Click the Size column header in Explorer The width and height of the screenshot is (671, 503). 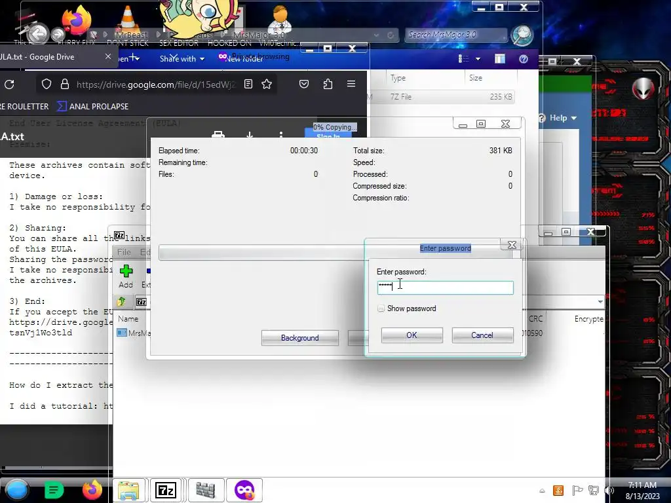coord(476,78)
